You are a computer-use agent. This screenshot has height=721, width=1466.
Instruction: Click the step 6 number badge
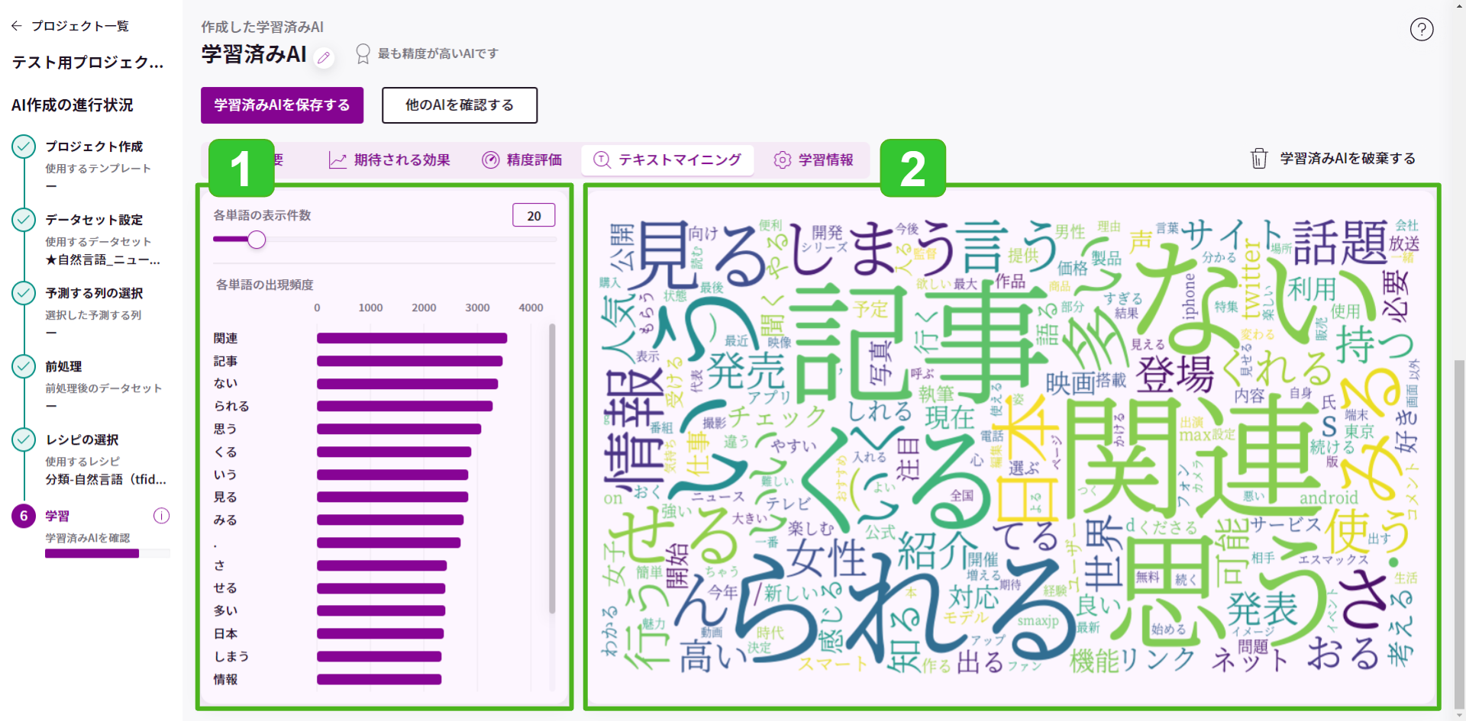click(24, 516)
